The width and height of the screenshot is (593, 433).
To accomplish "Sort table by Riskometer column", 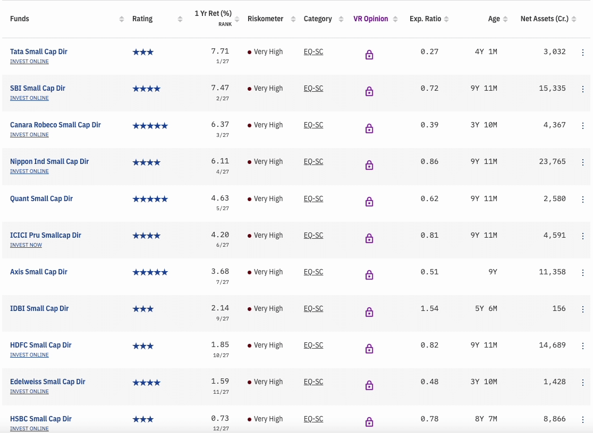I will (x=293, y=19).
